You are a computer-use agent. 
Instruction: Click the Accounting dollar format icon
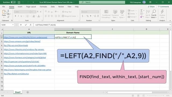click(x=83, y=16)
